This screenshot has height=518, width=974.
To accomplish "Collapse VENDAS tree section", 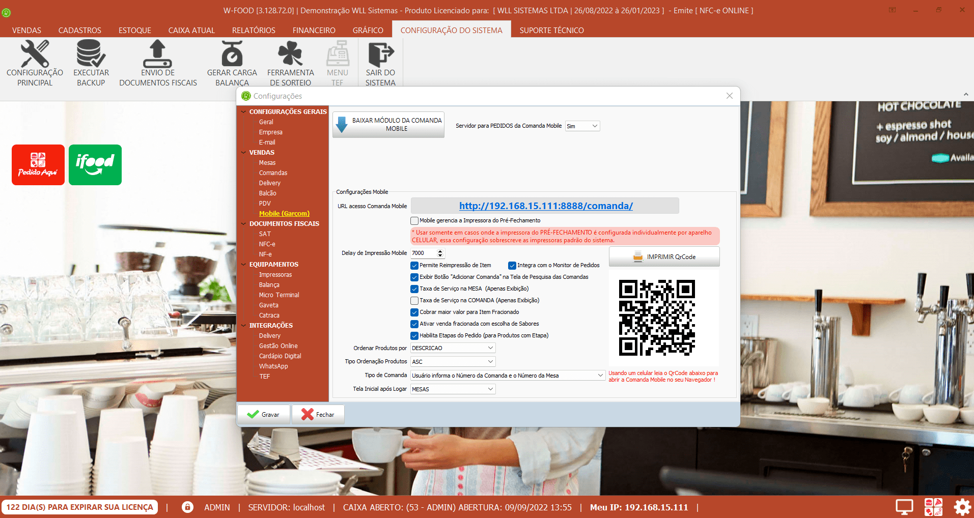I will pyautogui.click(x=244, y=153).
